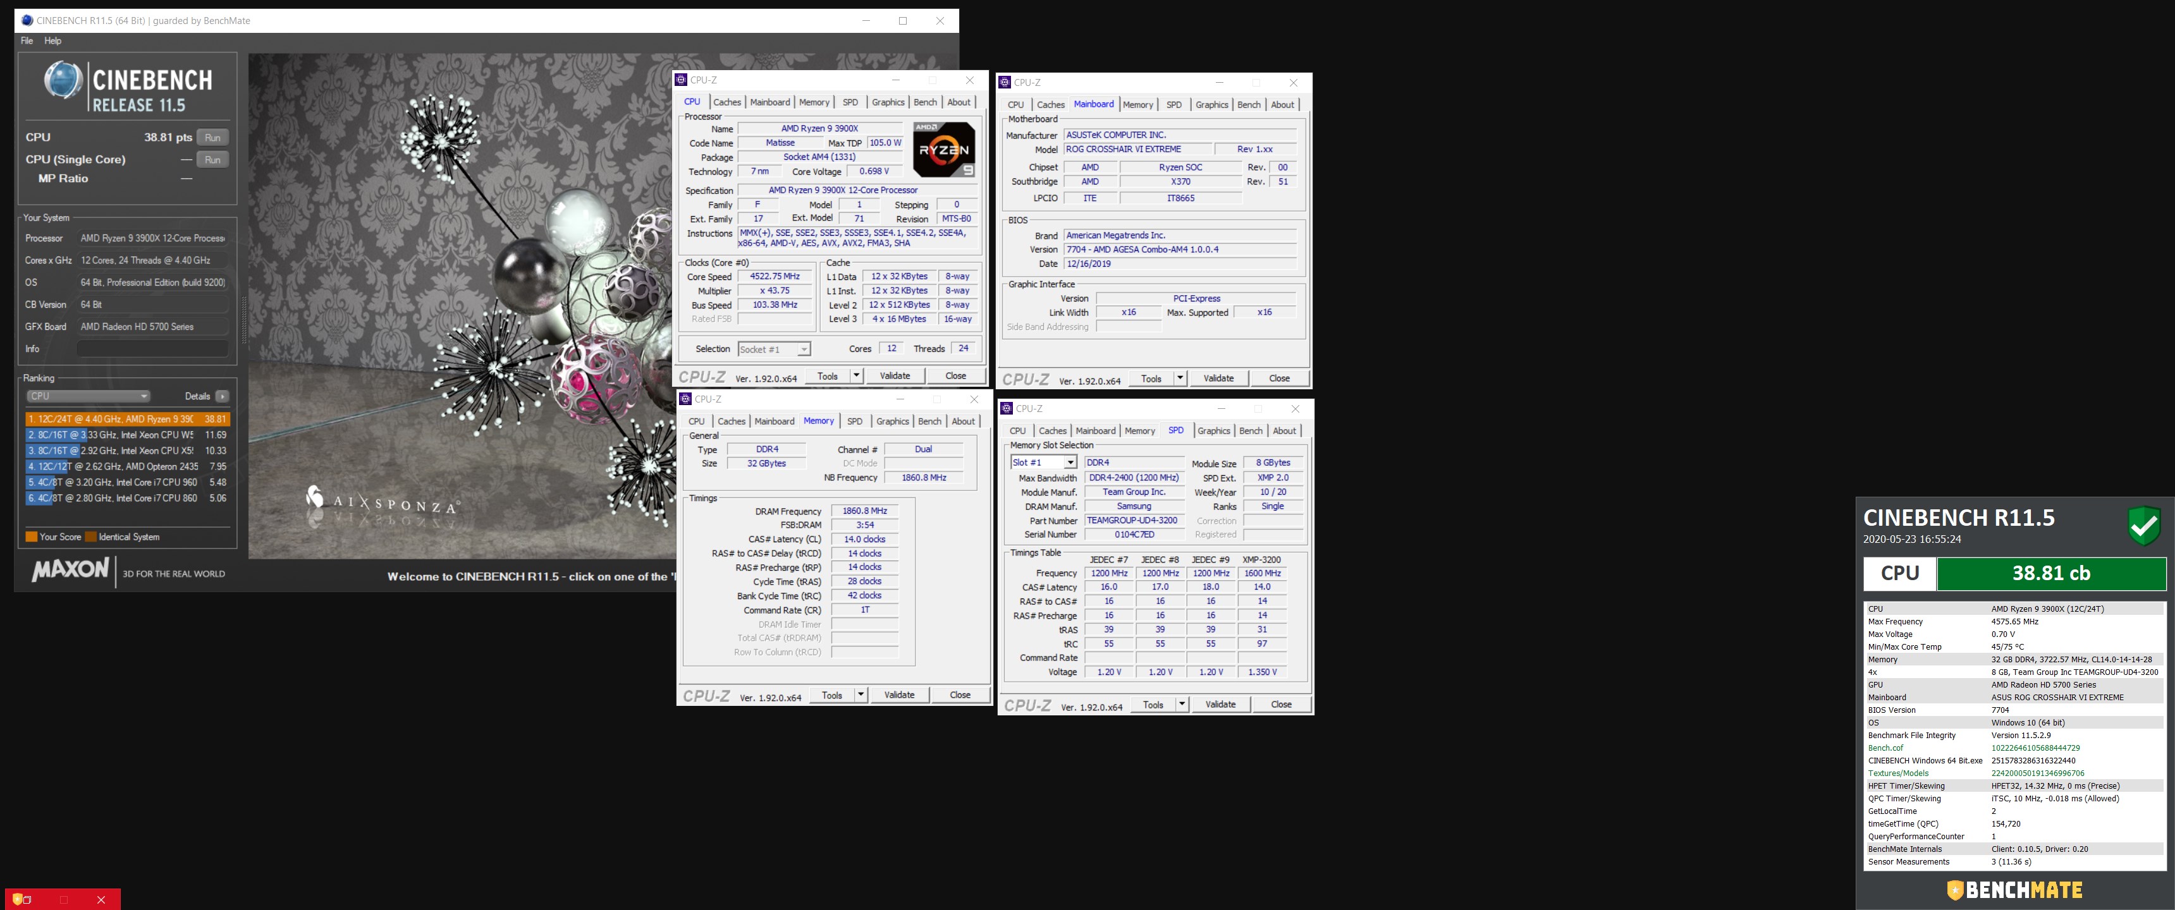Click the BenchMate logo at the panel bottom

click(x=2014, y=890)
